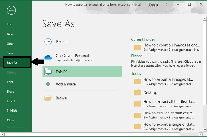
Task: Open the Export menu item
Action: point(11,101)
